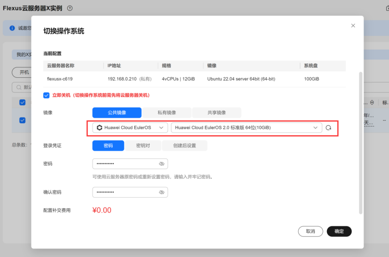The height and width of the screenshot is (257, 389).
Task: Toggle the selected row checkbox in the background table
Action: coord(23,120)
